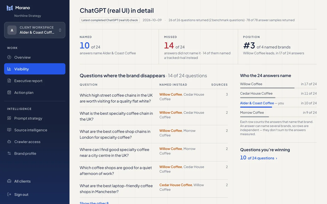Click the Morrow Coffee row in Who answers name
Image resolution: width=327 pixels, height=204 pixels.
point(278,114)
